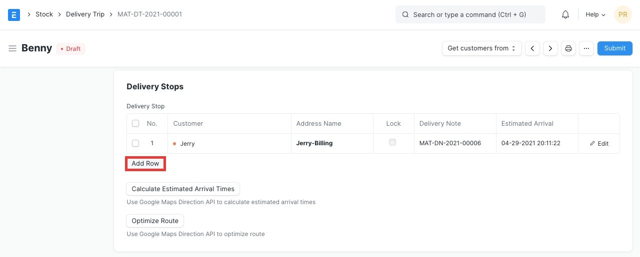Click Calculate Estimated Arrival Times button
The image size is (640, 257).
tap(183, 189)
